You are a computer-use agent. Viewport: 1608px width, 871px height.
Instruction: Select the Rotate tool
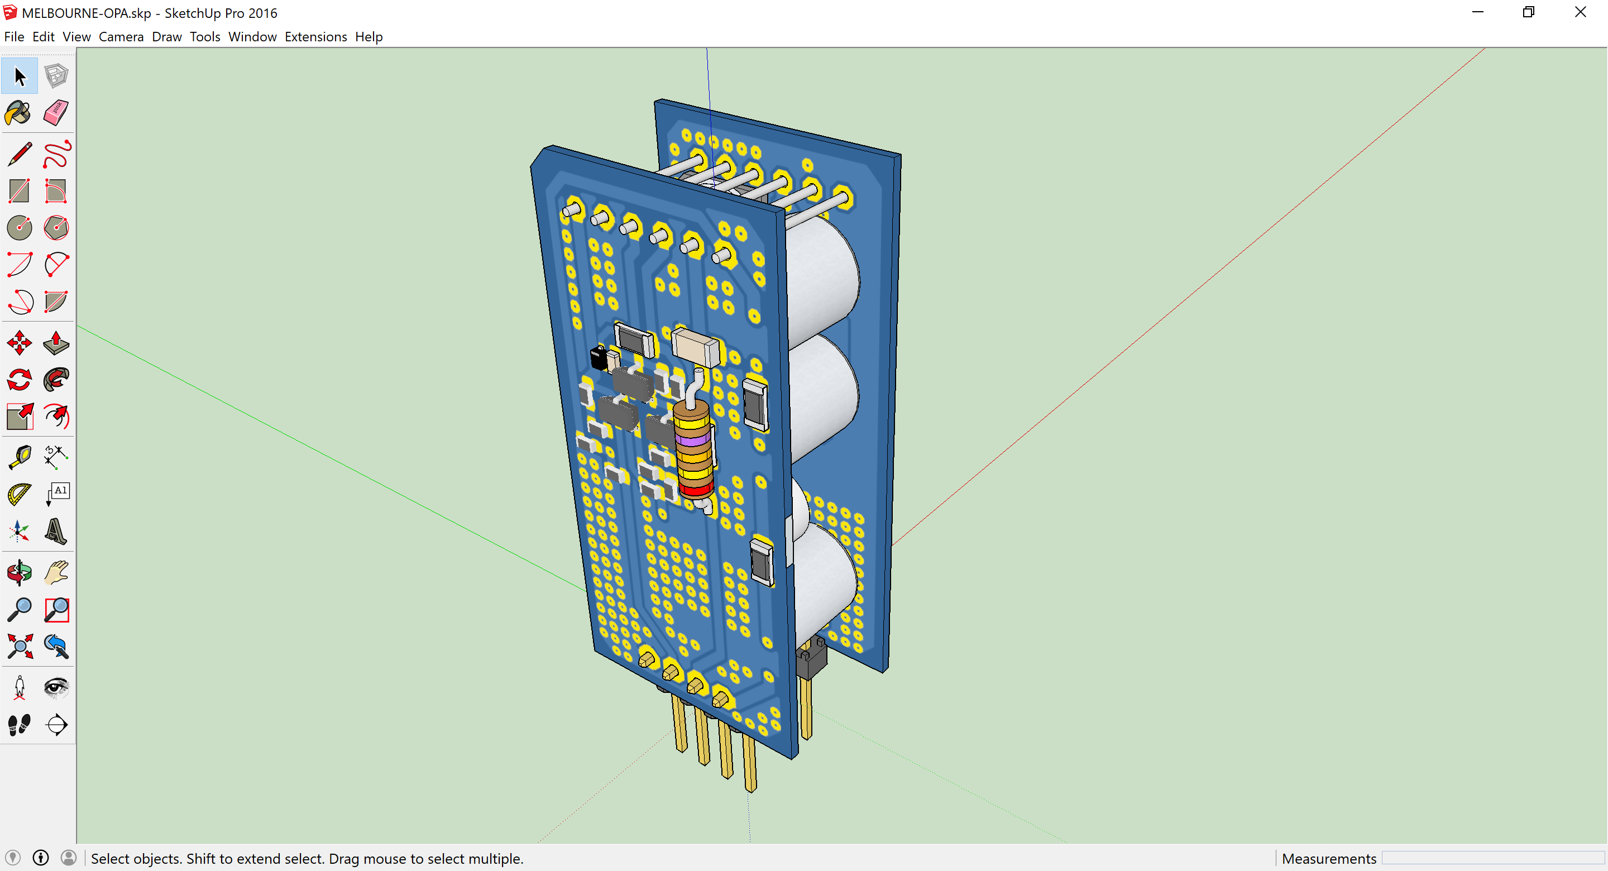pos(20,380)
